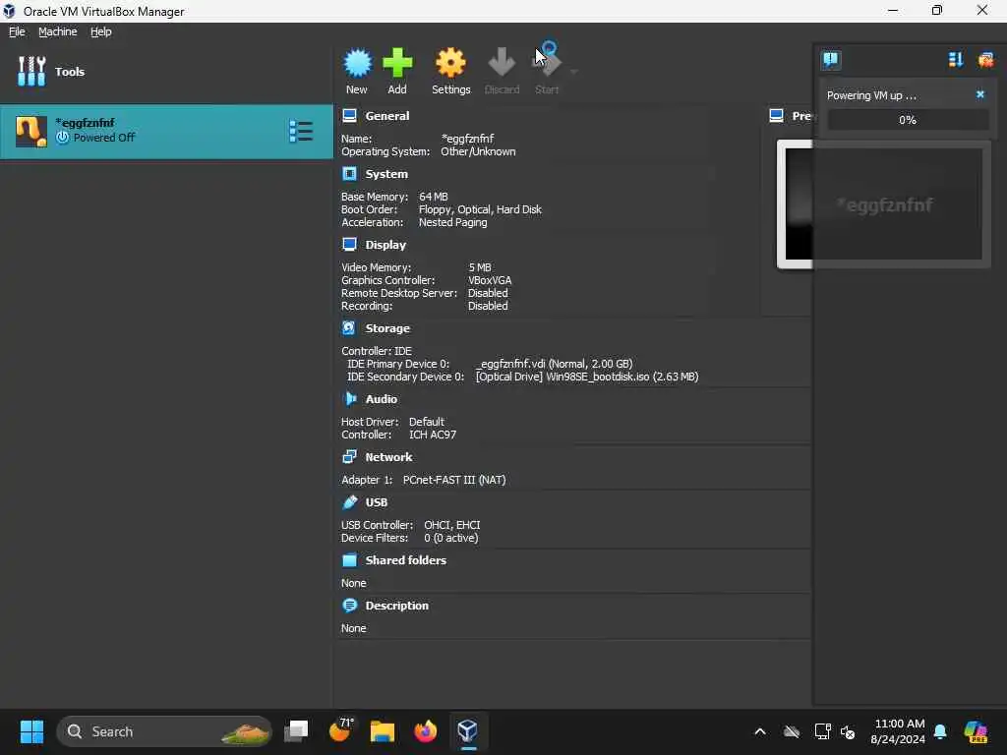Click the _eggfznfnf.vdi hard disk entry
The width and height of the screenshot is (1007, 755).
(x=554, y=364)
